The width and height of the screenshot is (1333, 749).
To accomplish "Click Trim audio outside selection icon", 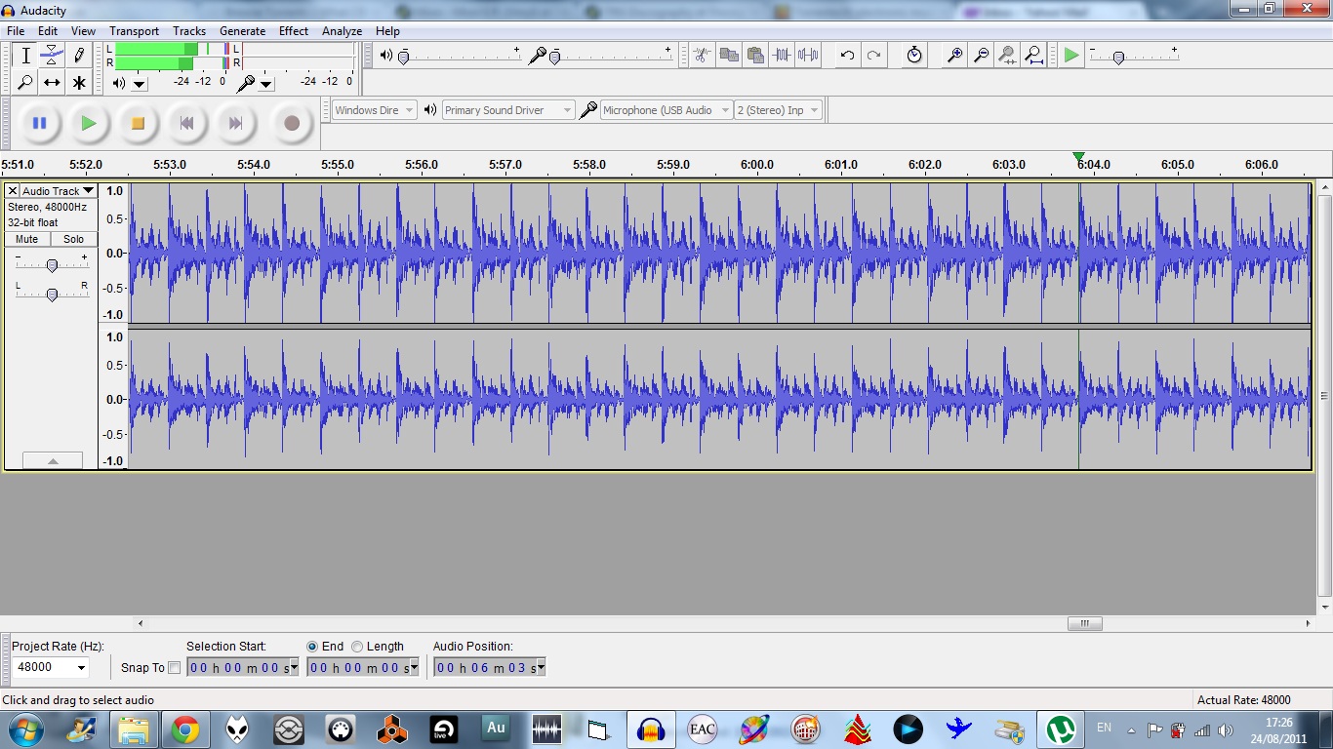I will click(x=782, y=55).
